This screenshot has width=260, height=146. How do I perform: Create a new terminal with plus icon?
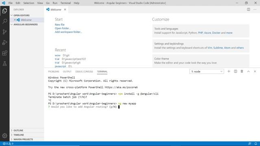click(229, 71)
